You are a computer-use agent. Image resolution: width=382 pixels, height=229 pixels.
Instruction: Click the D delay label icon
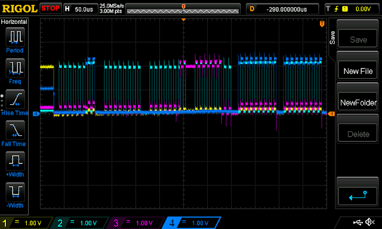coord(252,9)
